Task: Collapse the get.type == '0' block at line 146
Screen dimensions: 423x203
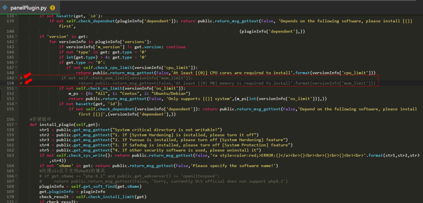Action: click(x=16, y=62)
